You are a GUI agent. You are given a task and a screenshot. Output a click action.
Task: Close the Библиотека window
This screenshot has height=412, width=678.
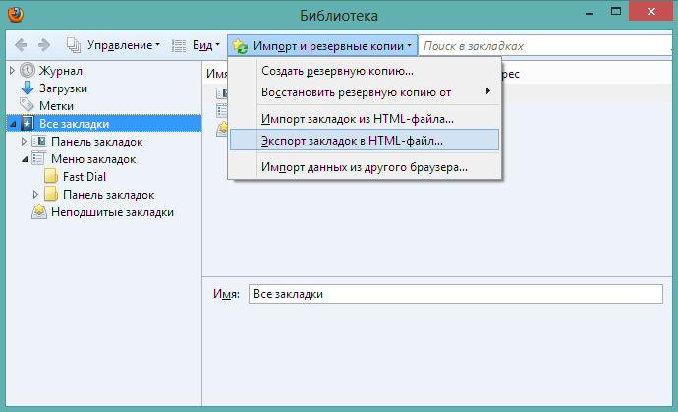(x=651, y=11)
